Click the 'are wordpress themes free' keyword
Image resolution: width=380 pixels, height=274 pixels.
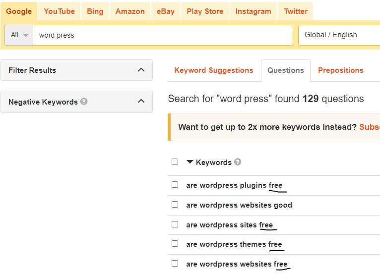(x=234, y=244)
